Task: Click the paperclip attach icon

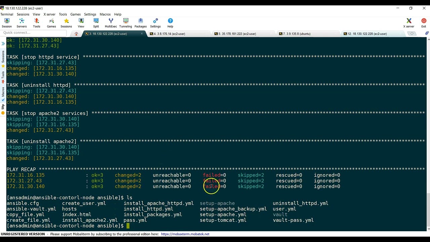Action: pyautogui.click(x=427, y=33)
